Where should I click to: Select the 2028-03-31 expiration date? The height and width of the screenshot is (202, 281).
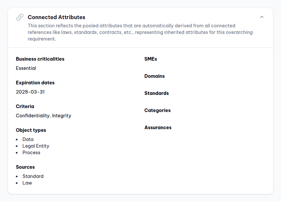point(30,92)
